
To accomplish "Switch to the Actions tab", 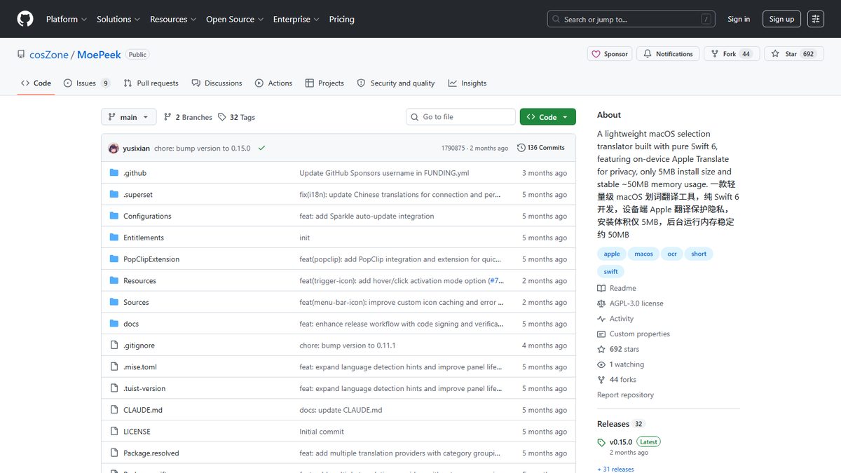I will coord(273,83).
